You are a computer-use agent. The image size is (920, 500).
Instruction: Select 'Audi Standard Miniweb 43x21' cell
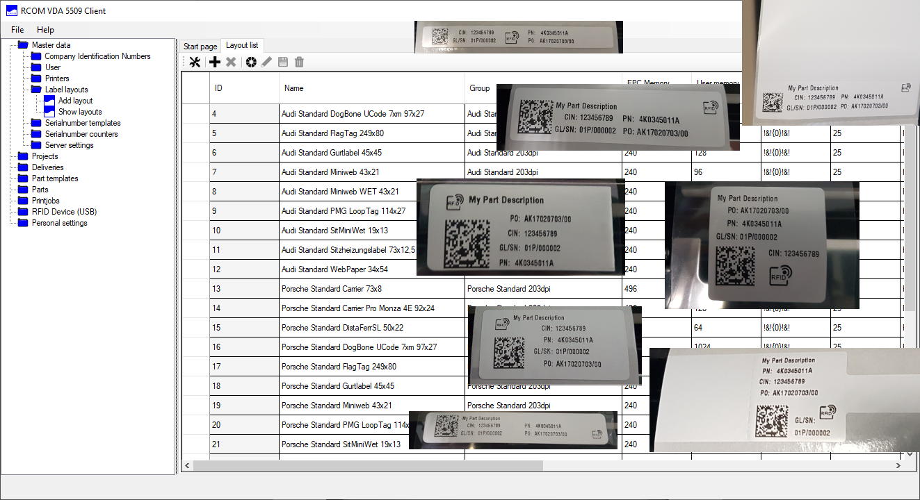372,172
